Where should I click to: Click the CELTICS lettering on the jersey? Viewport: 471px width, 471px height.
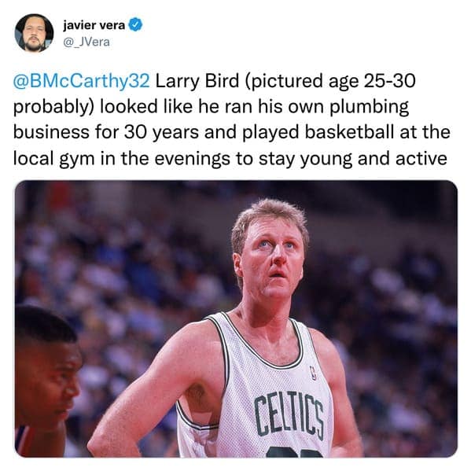pyautogui.click(x=289, y=414)
